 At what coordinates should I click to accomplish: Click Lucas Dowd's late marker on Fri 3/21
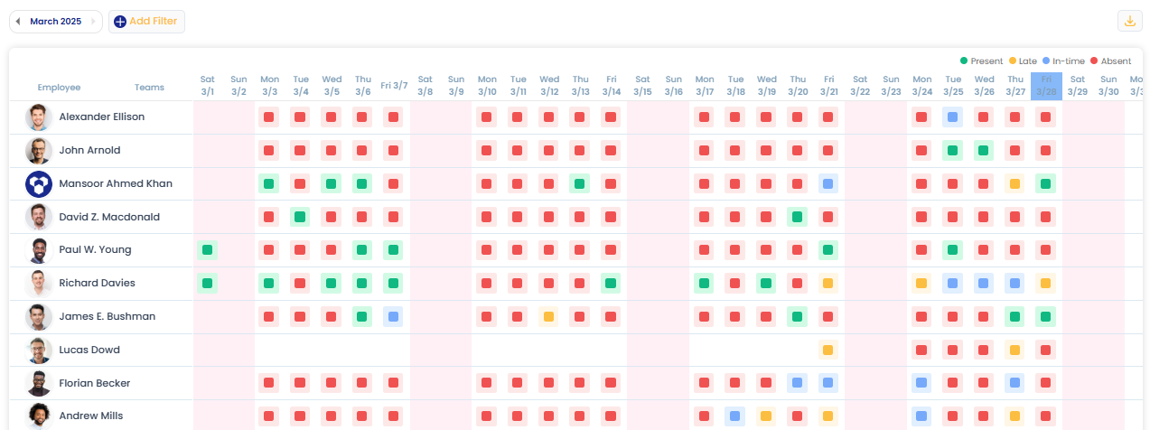(x=827, y=350)
